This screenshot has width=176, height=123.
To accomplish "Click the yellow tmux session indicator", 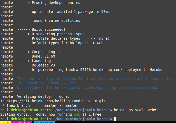I will [5, 122].
